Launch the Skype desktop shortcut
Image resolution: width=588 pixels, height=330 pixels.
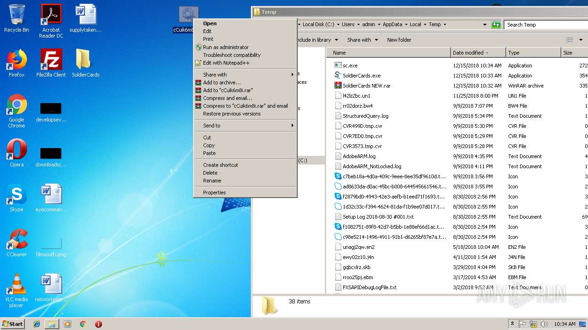pyautogui.click(x=17, y=198)
